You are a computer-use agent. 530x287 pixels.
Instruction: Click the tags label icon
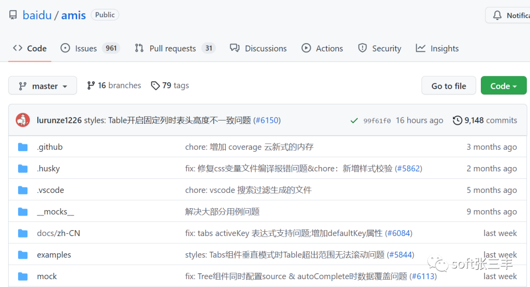[155, 86]
